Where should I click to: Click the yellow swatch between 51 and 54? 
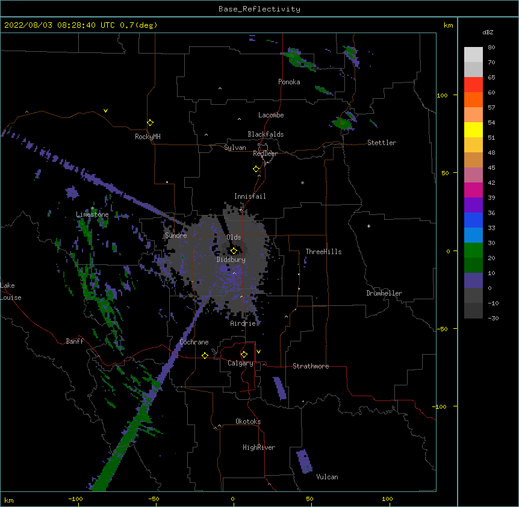(x=473, y=129)
